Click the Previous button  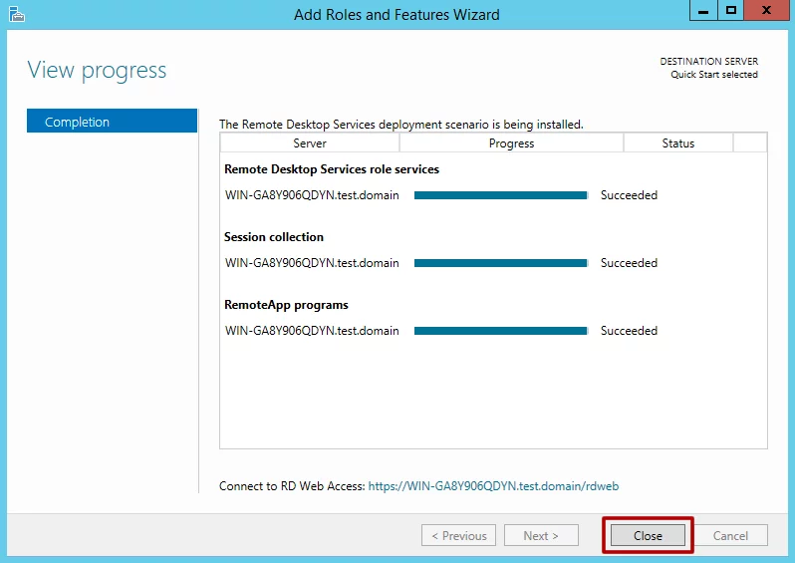pyautogui.click(x=457, y=535)
